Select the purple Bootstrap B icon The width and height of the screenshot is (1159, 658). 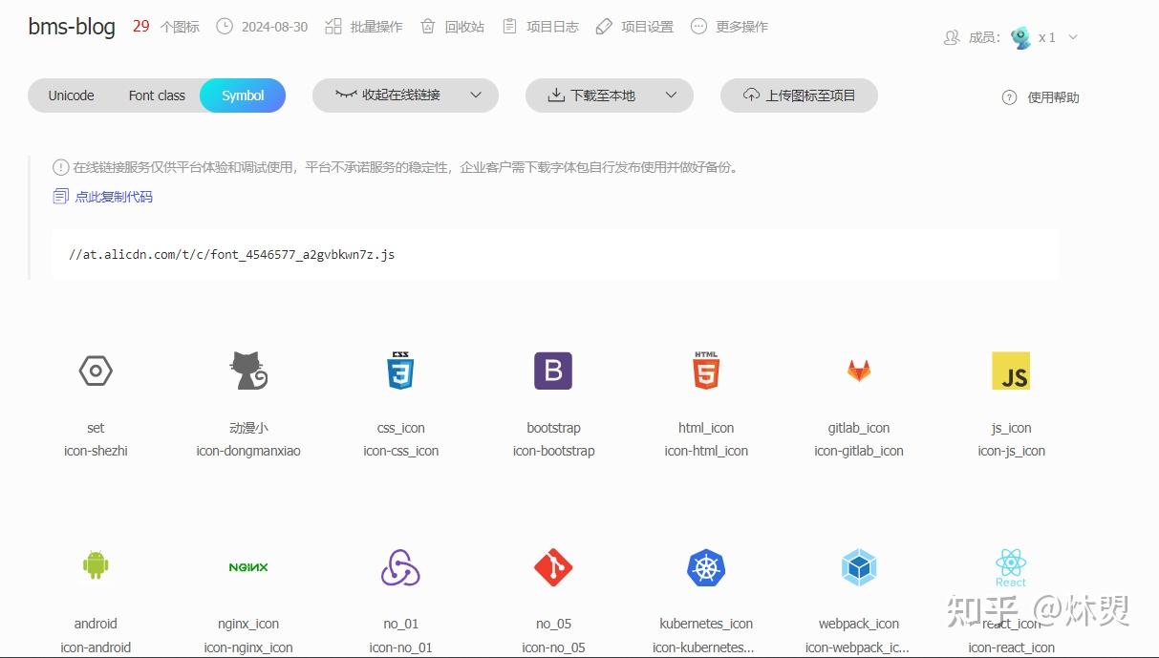pos(553,371)
